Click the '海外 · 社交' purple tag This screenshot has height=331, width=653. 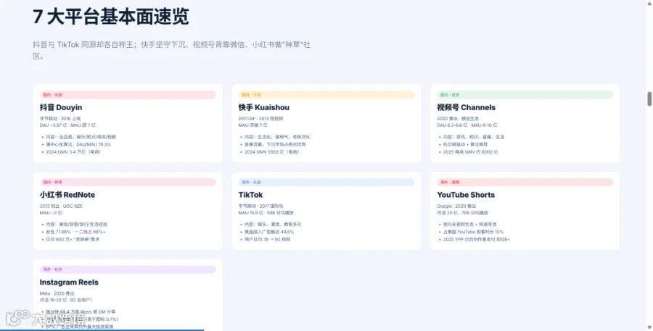(128, 269)
